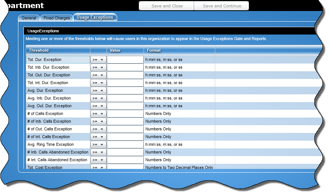Open operator dropdown for # of Calls Exception
The image size is (329, 195).
point(98,114)
